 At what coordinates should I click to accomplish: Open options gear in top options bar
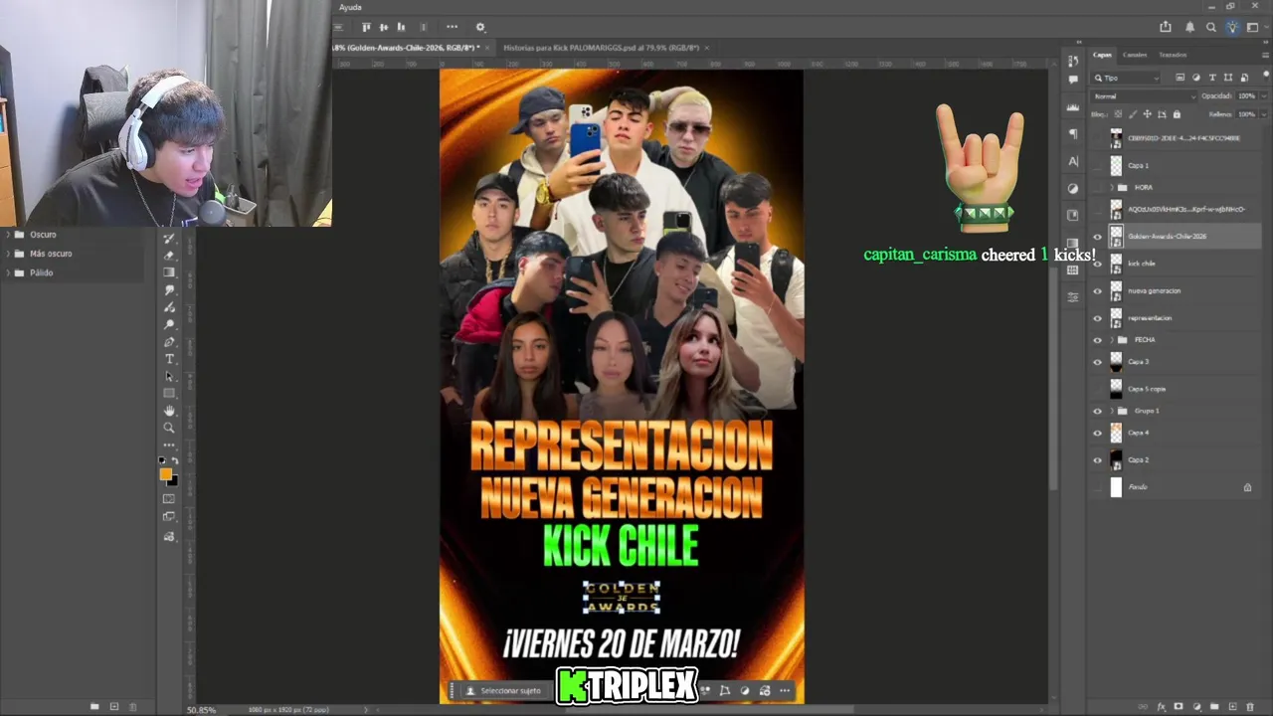tap(480, 27)
